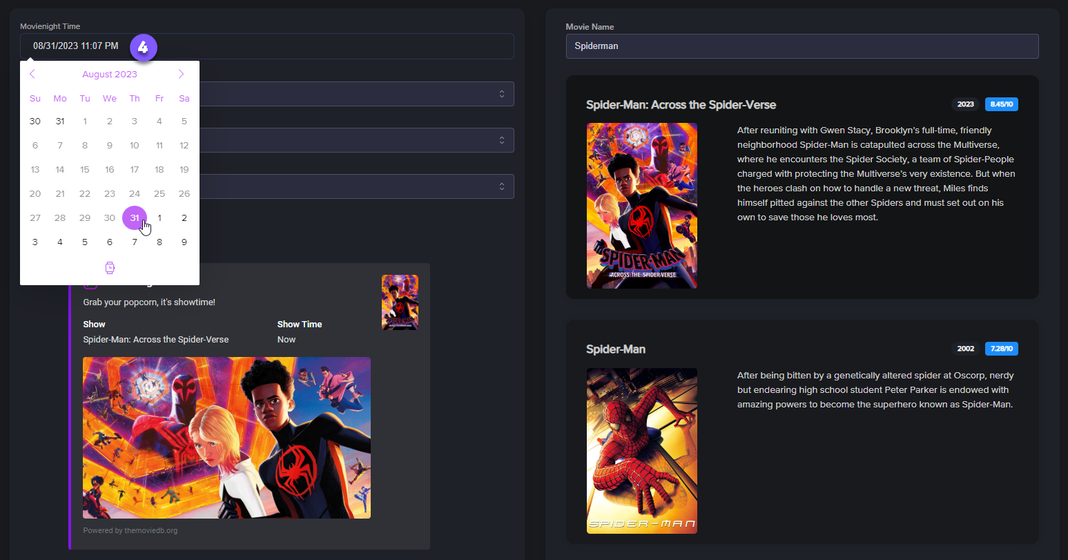Go to next month in calendar
1068x560 pixels.
click(181, 74)
